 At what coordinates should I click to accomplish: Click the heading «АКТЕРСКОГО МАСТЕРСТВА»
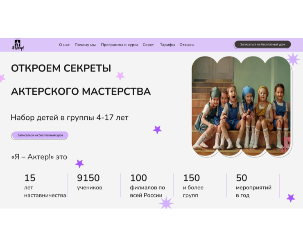[x=81, y=91]
